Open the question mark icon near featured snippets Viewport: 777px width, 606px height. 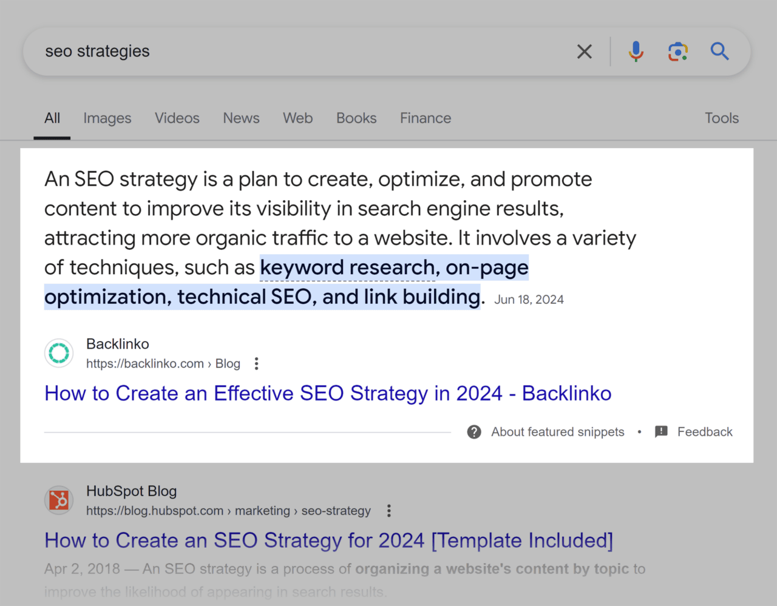click(x=473, y=431)
